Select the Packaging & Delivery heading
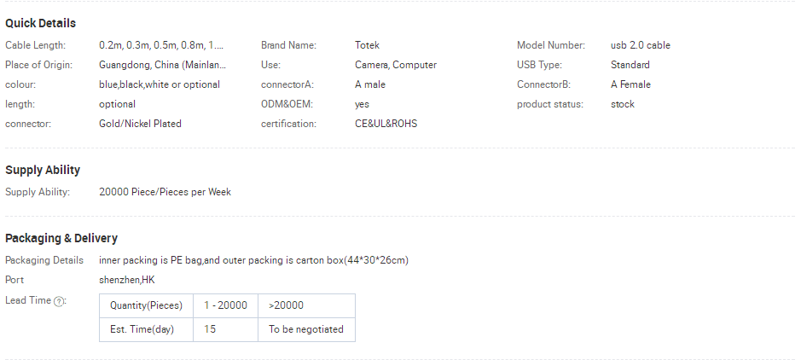801x360 pixels. (61, 238)
